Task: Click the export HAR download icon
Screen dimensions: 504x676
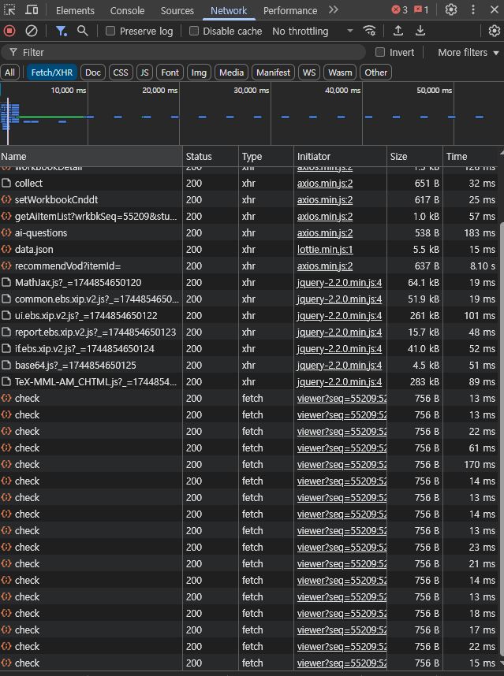Action: click(x=420, y=31)
